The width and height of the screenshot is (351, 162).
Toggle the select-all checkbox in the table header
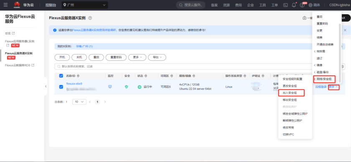[x=61, y=76]
